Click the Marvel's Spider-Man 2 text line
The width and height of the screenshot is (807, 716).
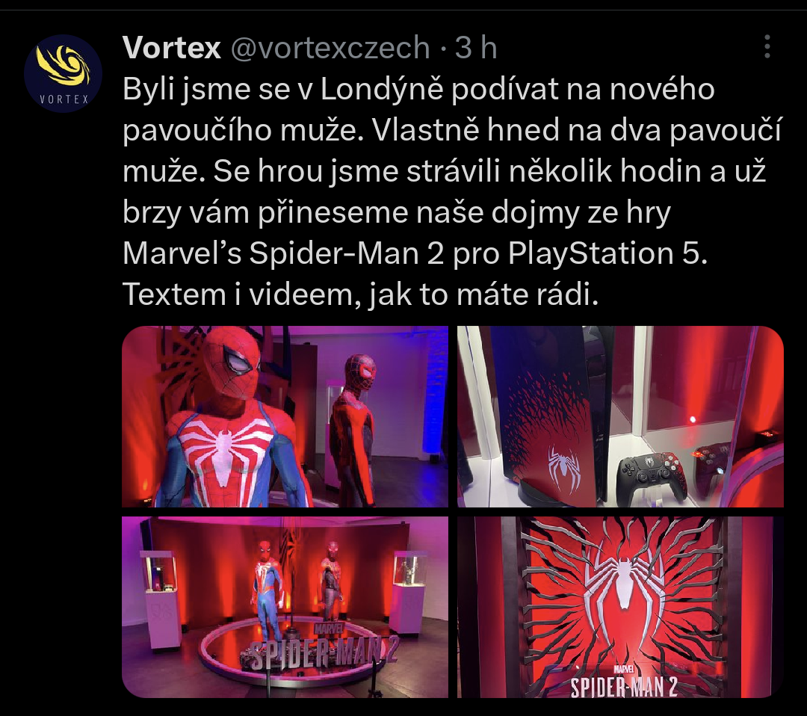click(x=415, y=253)
